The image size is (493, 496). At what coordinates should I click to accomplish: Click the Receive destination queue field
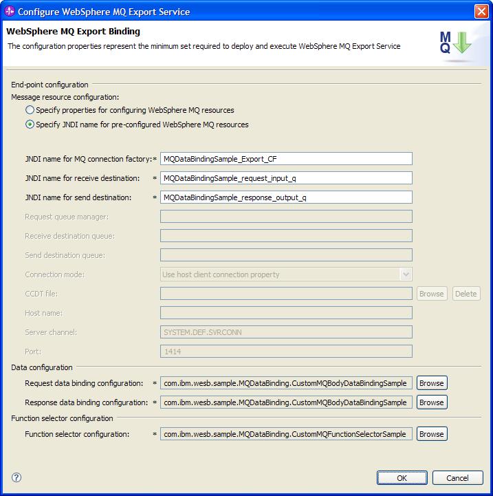(286, 236)
